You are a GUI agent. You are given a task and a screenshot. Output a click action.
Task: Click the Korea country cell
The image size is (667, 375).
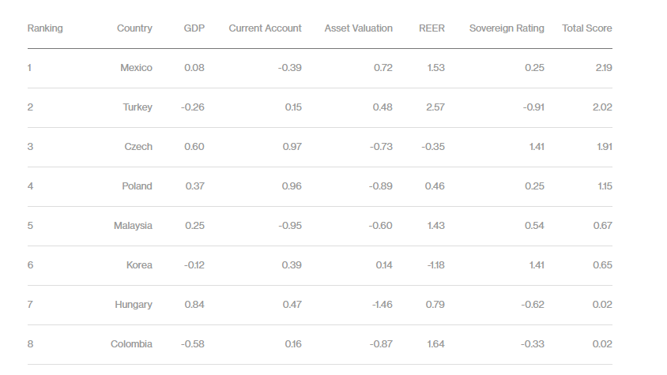[x=139, y=265]
